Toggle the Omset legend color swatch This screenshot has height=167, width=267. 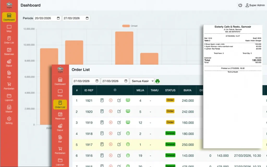[126, 26]
